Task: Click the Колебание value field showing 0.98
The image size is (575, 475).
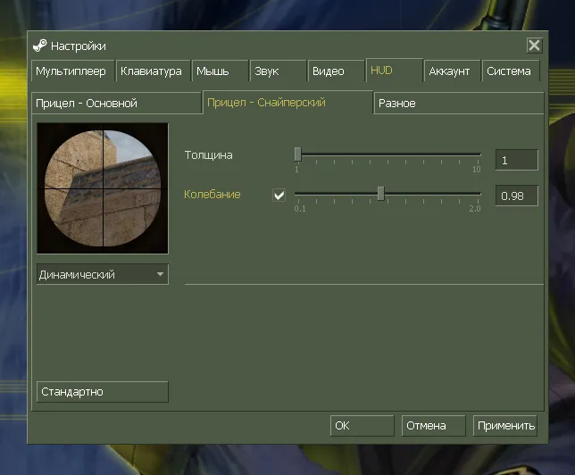Action: tap(517, 196)
